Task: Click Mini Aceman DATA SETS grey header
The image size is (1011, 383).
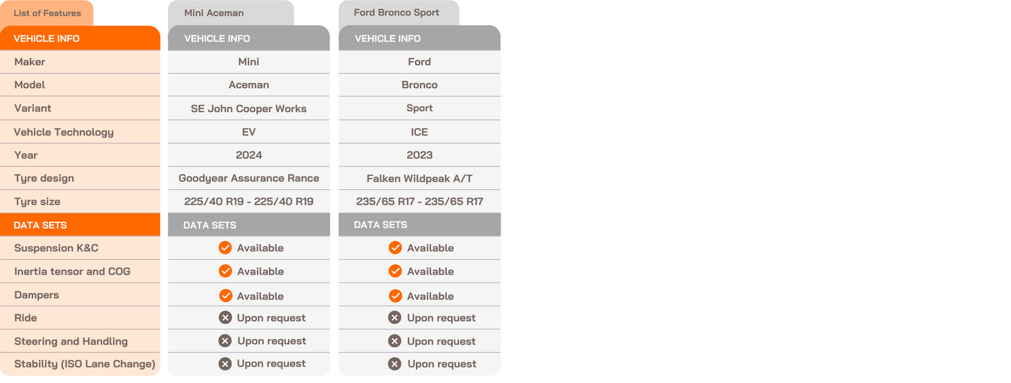Action: [249, 225]
